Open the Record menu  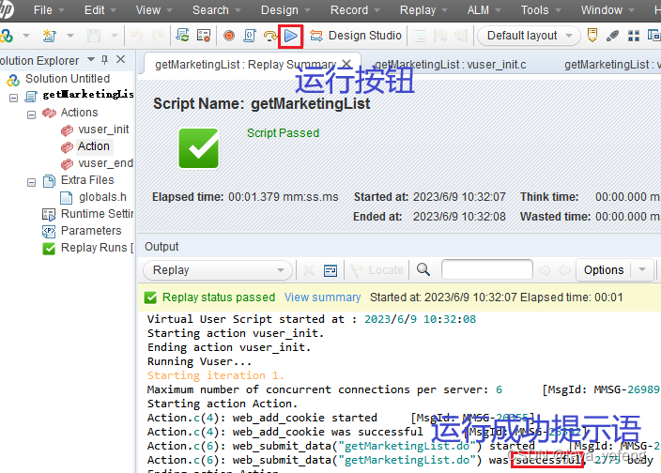(355, 10)
